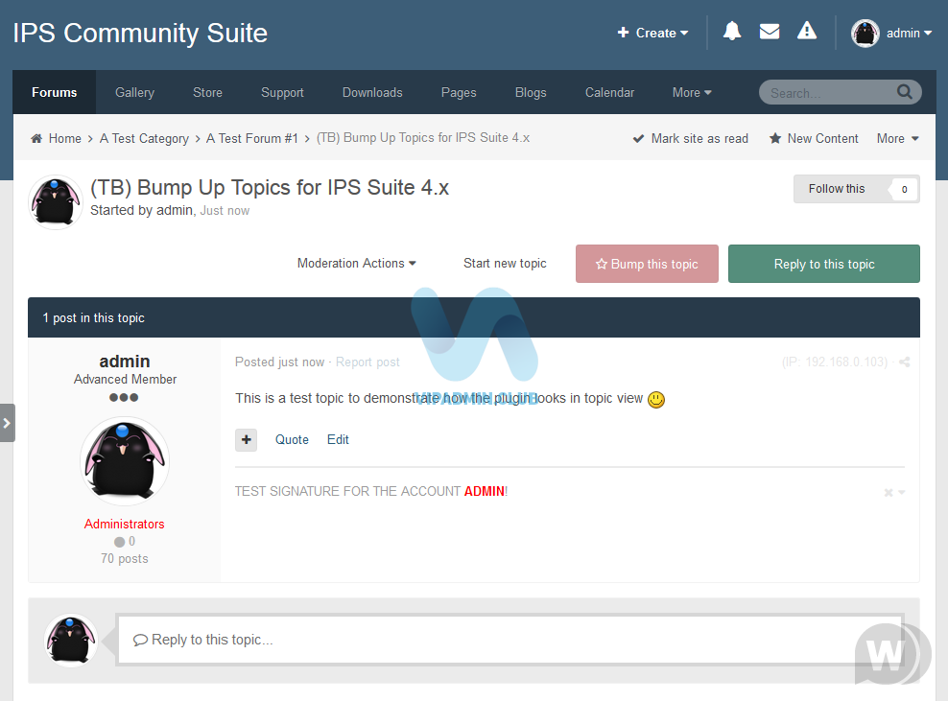Click the IPS Community Suite title
Image resolution: width=948 pixels, height=701 pixels.
click(x=140, y=34)
